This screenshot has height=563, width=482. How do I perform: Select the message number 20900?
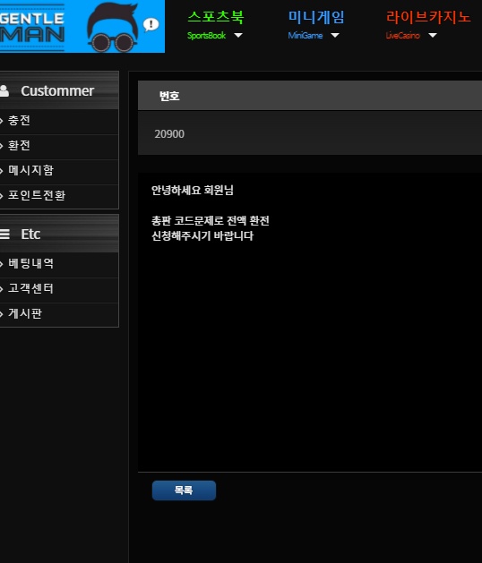(x=169, y=134)
